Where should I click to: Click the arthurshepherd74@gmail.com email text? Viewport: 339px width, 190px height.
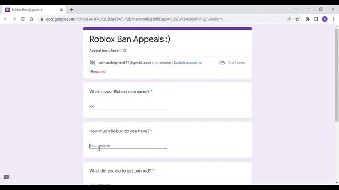click(x=125, y=63)
